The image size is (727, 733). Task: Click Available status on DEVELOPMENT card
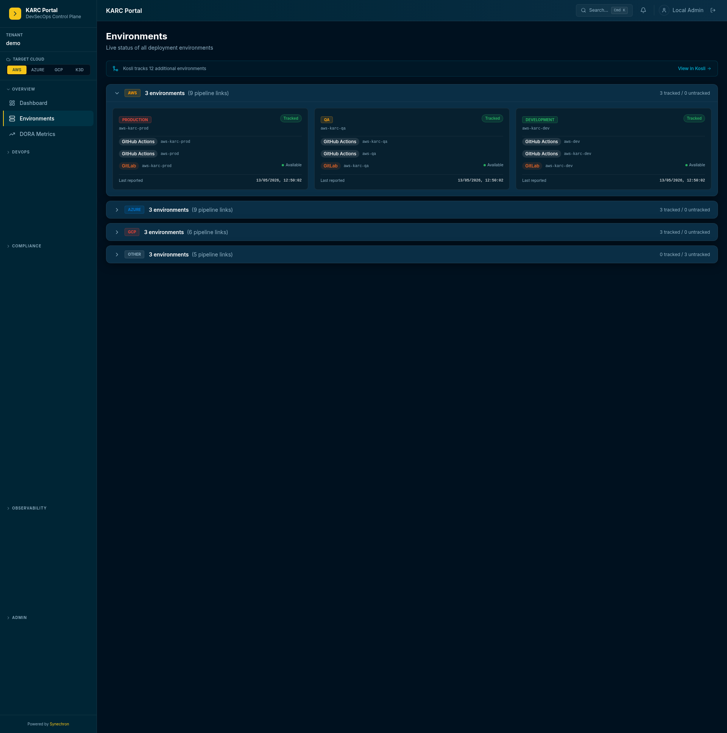point(695,165)
